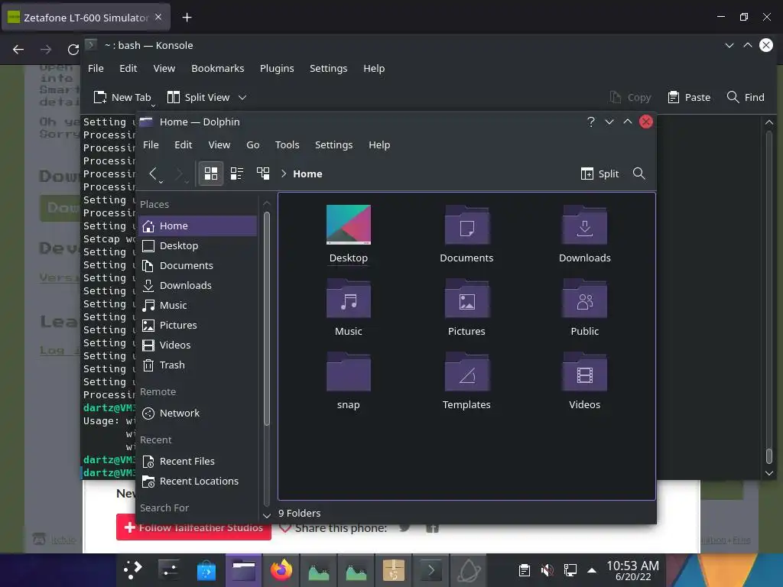
Task: Open Dolphin back history dropdown arrow
Action: (x=161, y=182)
